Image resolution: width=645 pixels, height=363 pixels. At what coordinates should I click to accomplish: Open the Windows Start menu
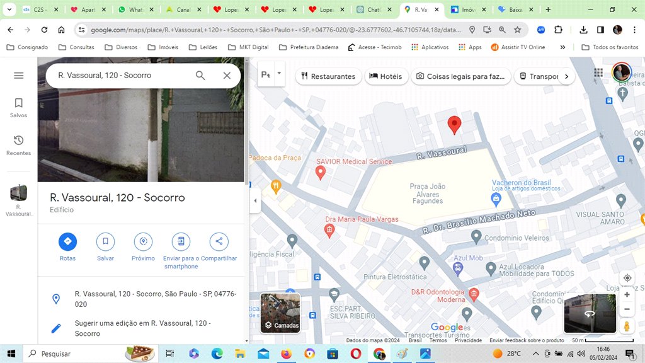pyautogui.click(x=11, y=354)
